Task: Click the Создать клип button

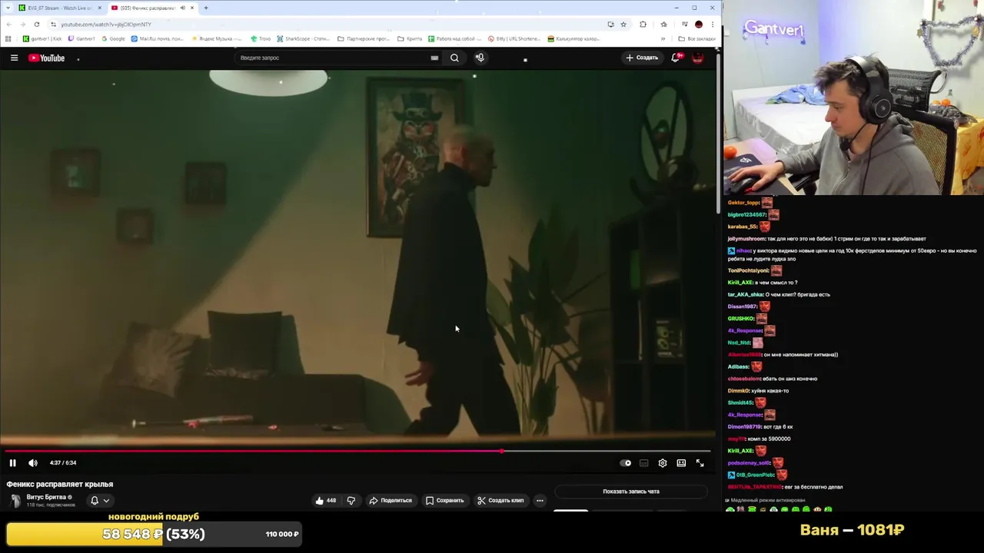Action: (x=500, y=501)
